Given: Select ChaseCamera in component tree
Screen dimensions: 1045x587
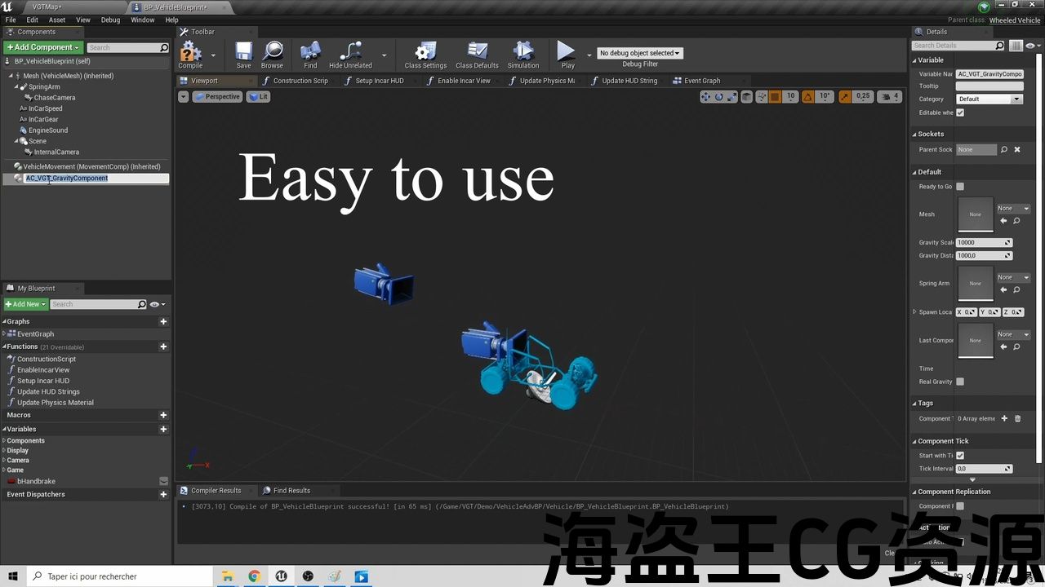Looking at the screenshot, I should coord(54,98).
